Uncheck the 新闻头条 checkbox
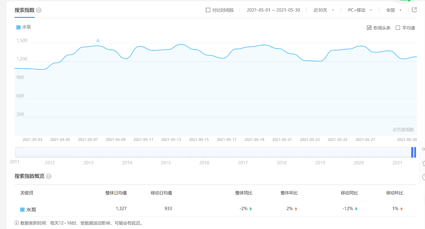 [369, 28]
